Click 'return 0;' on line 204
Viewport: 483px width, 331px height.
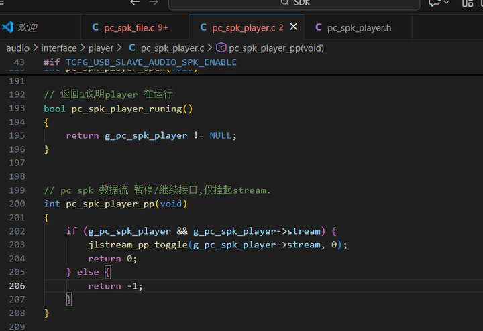pyautogui.click(x=113, y=259)
